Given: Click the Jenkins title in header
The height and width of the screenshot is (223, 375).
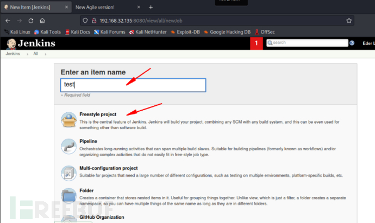Looking at the screenshot, I should 36,43.
